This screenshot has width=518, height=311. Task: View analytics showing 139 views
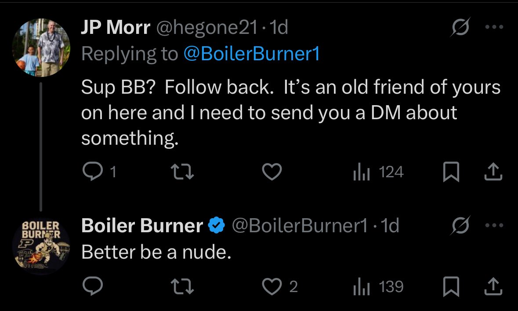tap(378, 286)
